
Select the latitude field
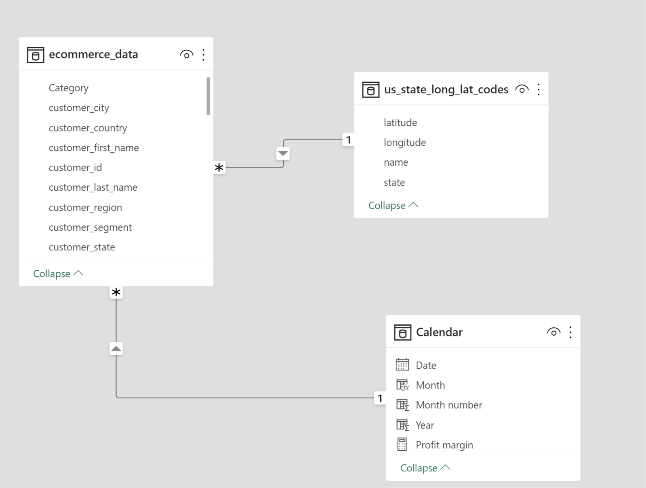400,123
